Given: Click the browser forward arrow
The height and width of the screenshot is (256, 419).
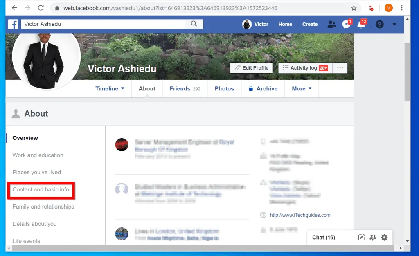Looking at the screenshot, I should coord(27,8).
